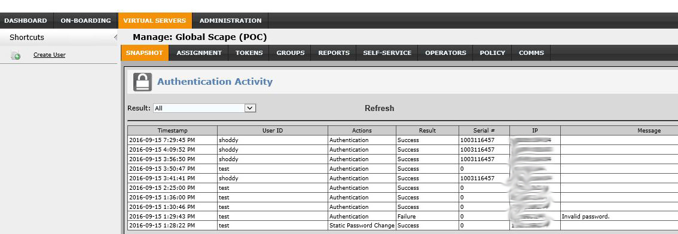Image resolution: width=678 pixels, height=234 pixels.
Task: Open the Administration menu
Action: [x=230, y=21]
